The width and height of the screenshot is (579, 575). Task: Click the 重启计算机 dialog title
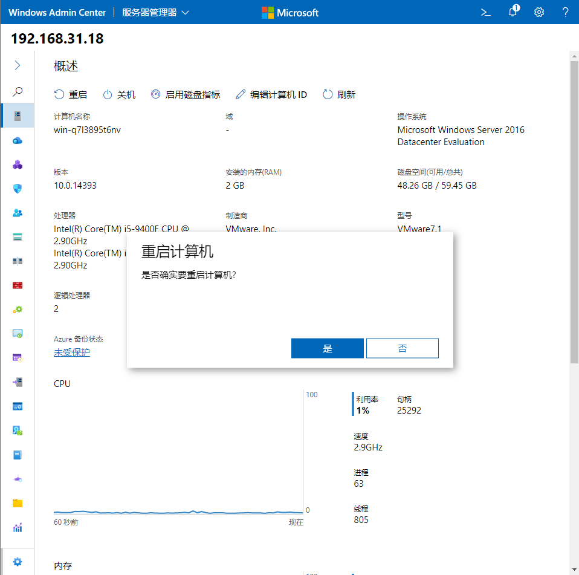(x=177, y=252)
